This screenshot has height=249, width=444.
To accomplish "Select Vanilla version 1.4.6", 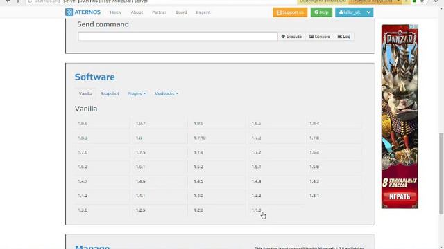I will click(x=160, y=181).
